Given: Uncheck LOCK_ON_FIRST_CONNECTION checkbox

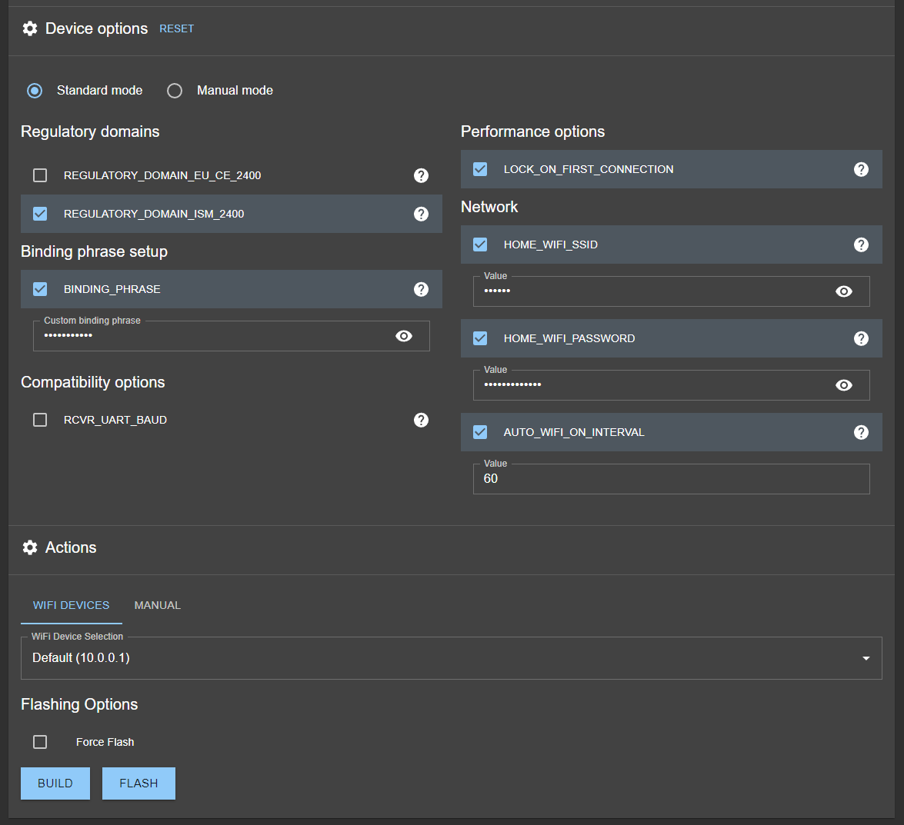Looking at the screenshot, I should coord(479,169).
